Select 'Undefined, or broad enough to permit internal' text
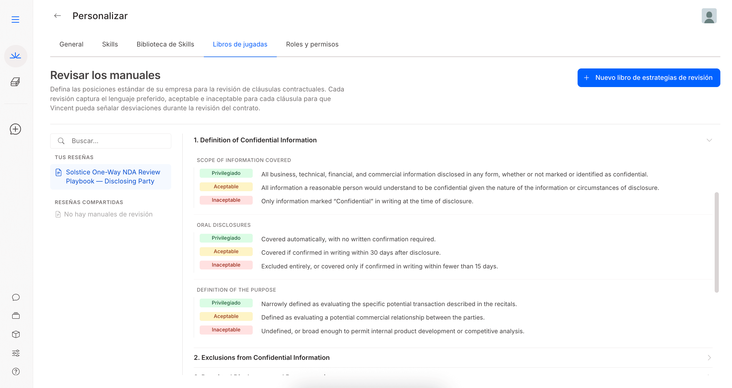The width and height of the screenshot is (732, 388). tap(393, 331)
